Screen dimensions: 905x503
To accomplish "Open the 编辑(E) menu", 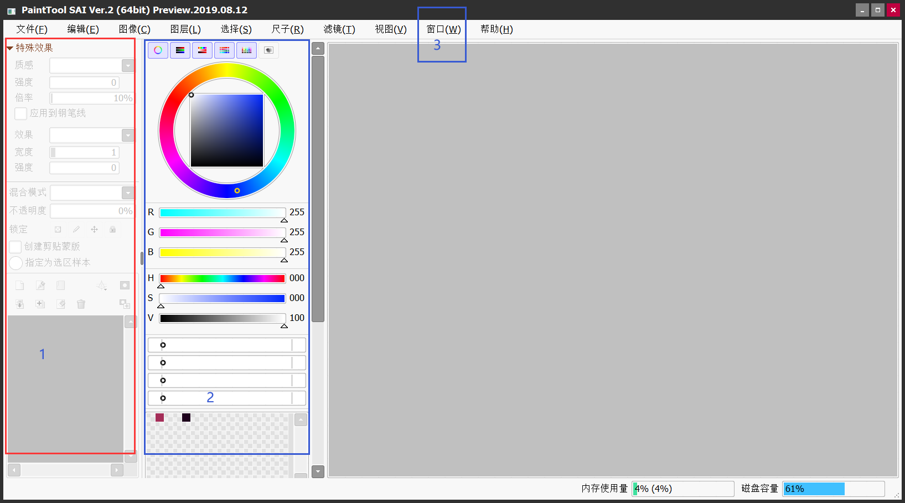I will pos(83,29).
